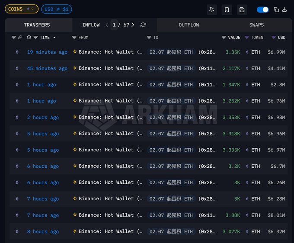Click the copy icon

pos(277,10)
